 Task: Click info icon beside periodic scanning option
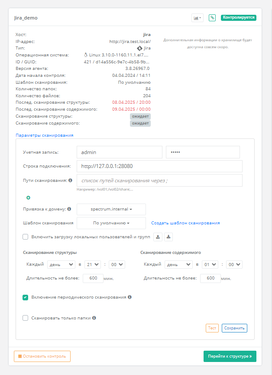(x=130, y=297)
